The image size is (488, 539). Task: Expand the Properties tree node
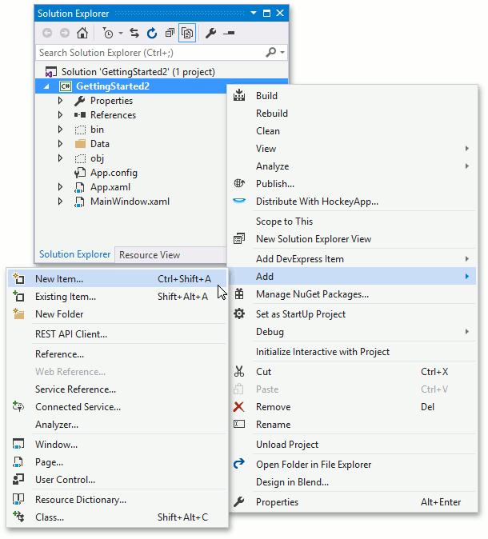60,101
